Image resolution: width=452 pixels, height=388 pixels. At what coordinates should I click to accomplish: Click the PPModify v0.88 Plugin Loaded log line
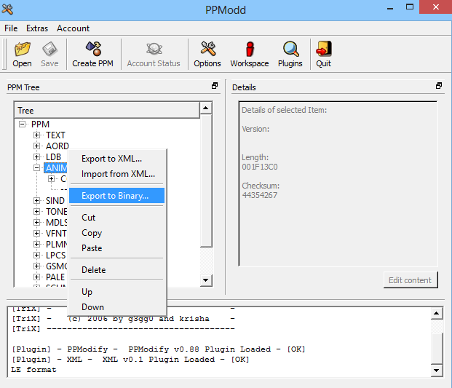click(158, 349)
